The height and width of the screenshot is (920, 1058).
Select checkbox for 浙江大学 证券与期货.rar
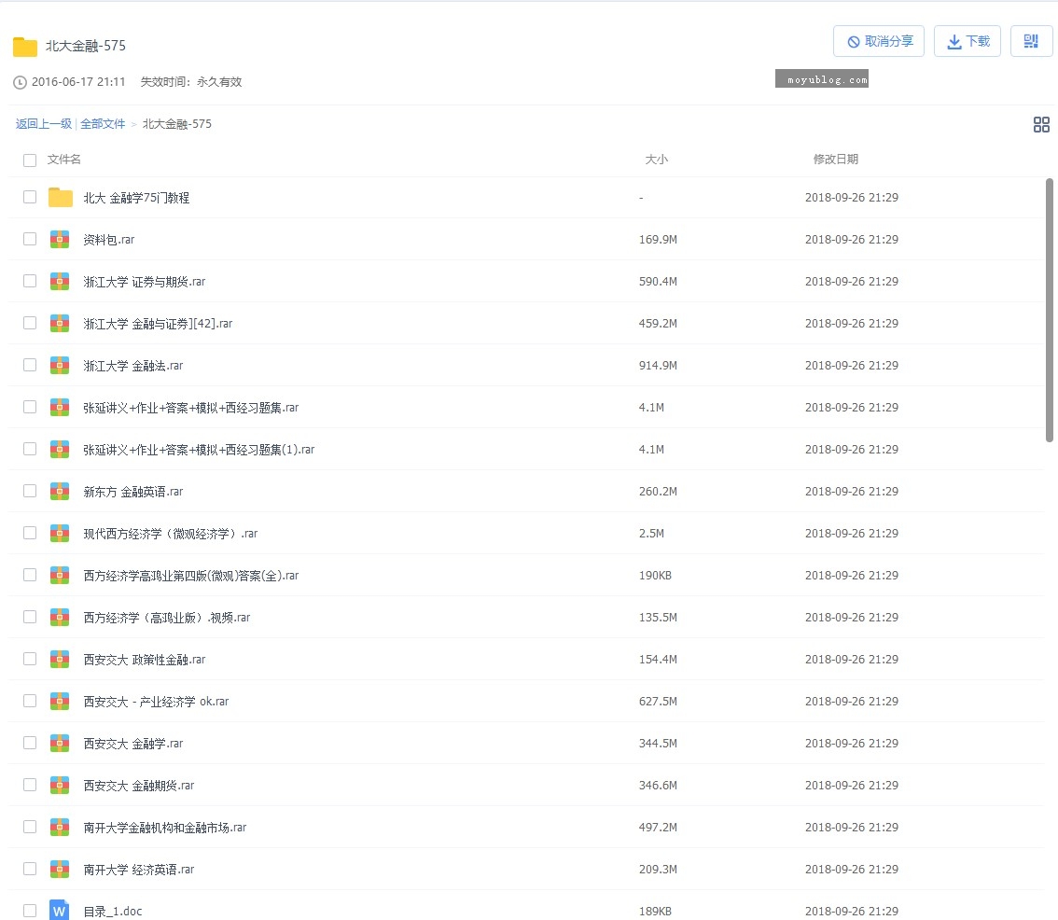click(x=30, y=281)
